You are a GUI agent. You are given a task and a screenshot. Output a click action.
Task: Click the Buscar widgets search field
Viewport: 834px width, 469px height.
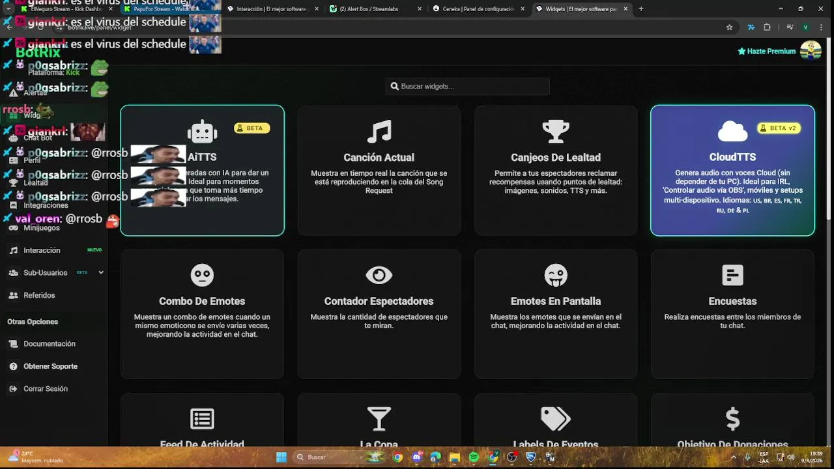[467, 86]
